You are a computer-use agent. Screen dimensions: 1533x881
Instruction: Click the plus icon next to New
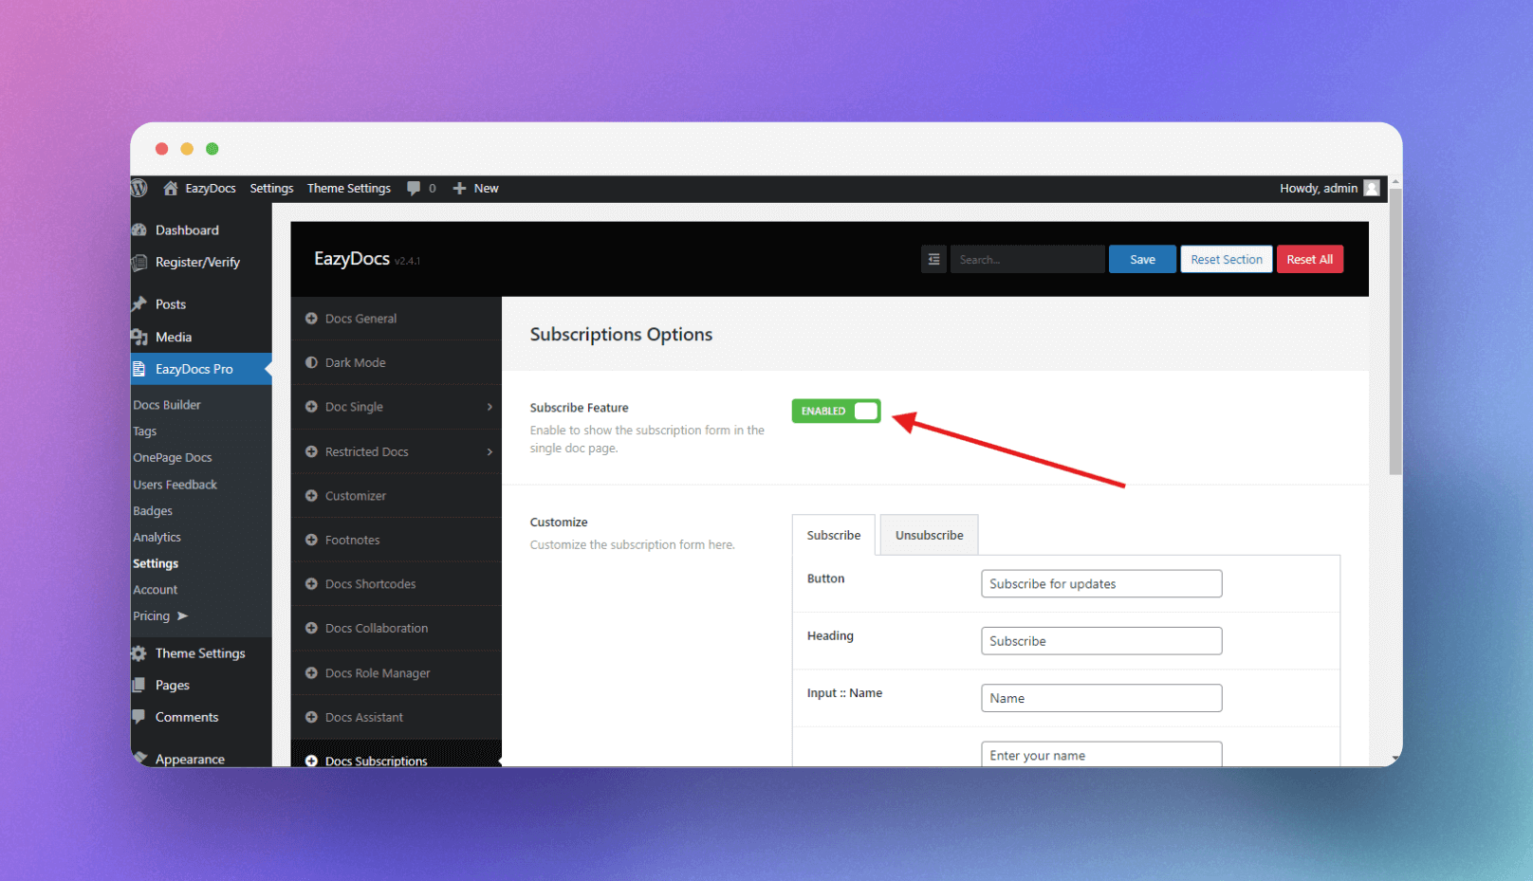coord(459,188)
